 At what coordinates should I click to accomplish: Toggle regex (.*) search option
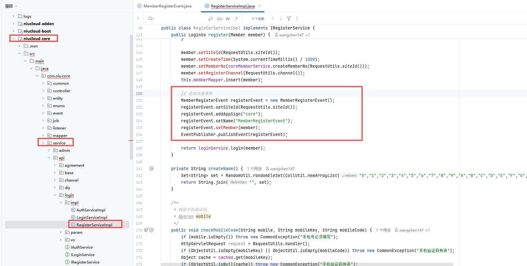click(x=236, y=19)
